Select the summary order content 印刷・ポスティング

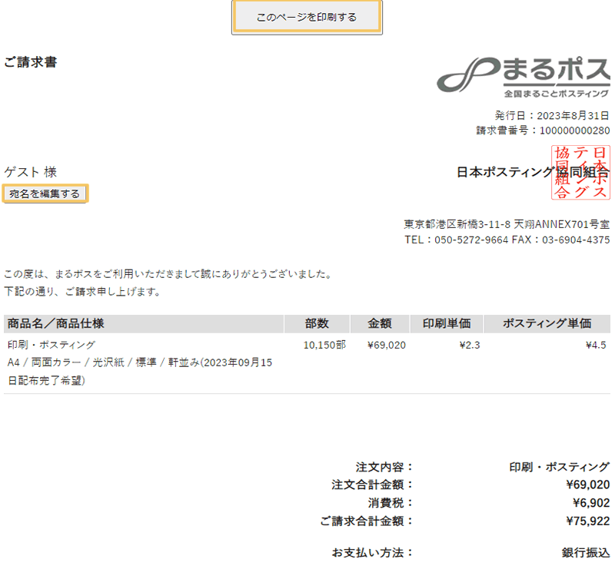[560, 467]
